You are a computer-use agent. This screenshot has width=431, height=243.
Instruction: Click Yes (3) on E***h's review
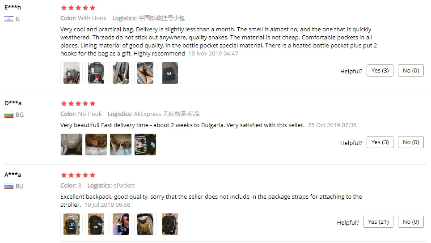[x=380, y=71]
